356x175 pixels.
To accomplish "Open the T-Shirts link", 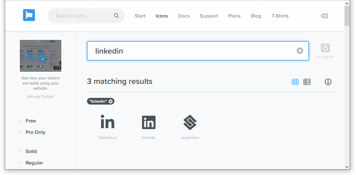I will 280,16.
